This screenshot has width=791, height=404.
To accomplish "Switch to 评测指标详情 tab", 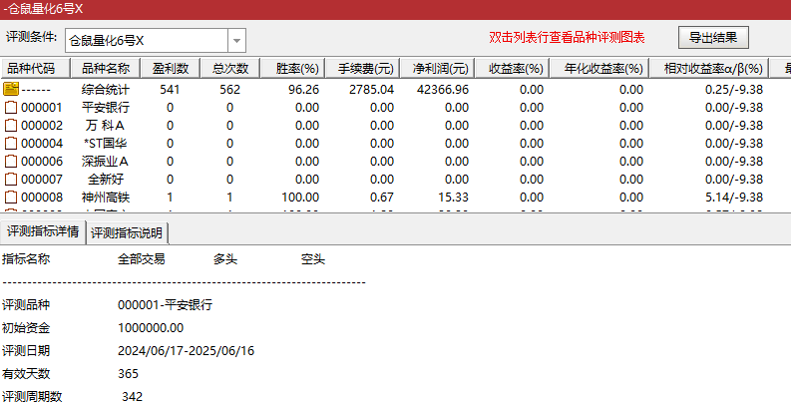I will click(x=43, y=231).
